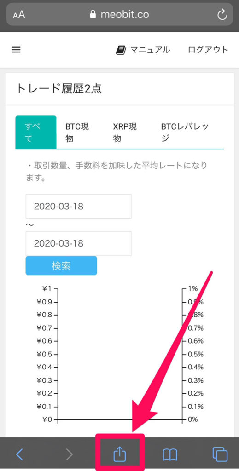Select the end date field below the tilde

pos(78,243)
